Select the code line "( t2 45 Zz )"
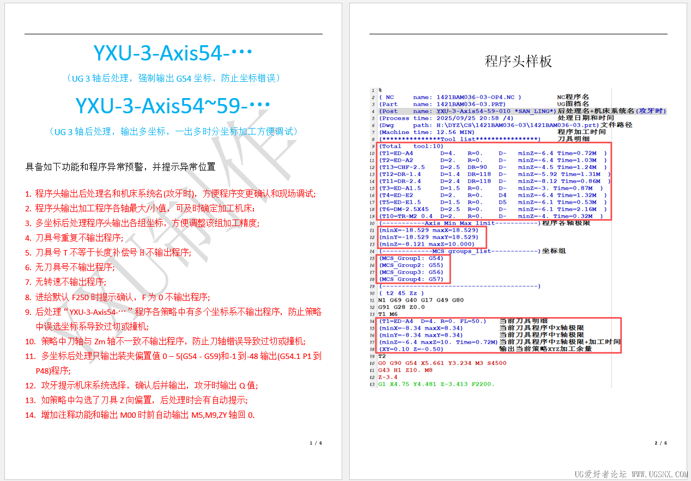 [x=401, y=293]
